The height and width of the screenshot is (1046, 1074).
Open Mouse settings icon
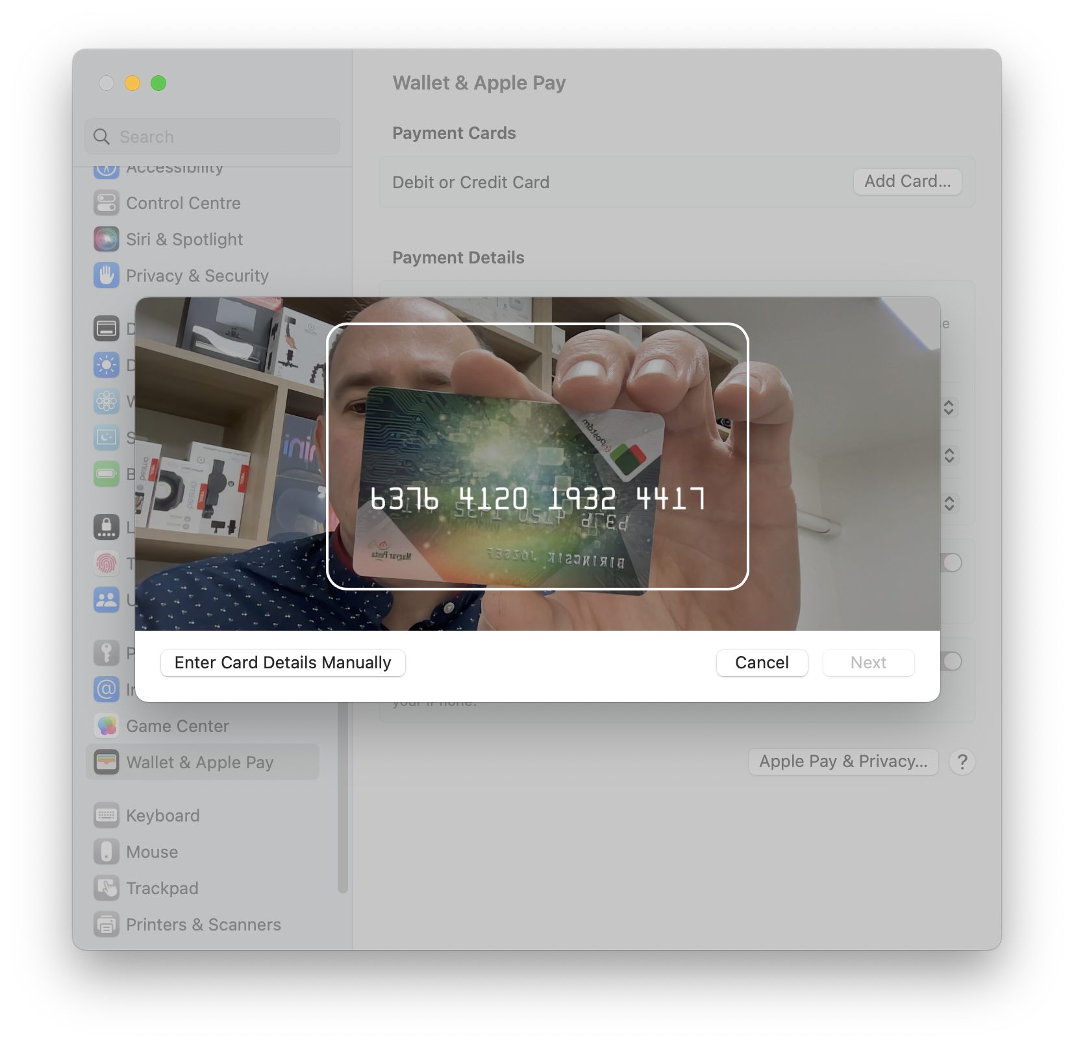point(106,852)
